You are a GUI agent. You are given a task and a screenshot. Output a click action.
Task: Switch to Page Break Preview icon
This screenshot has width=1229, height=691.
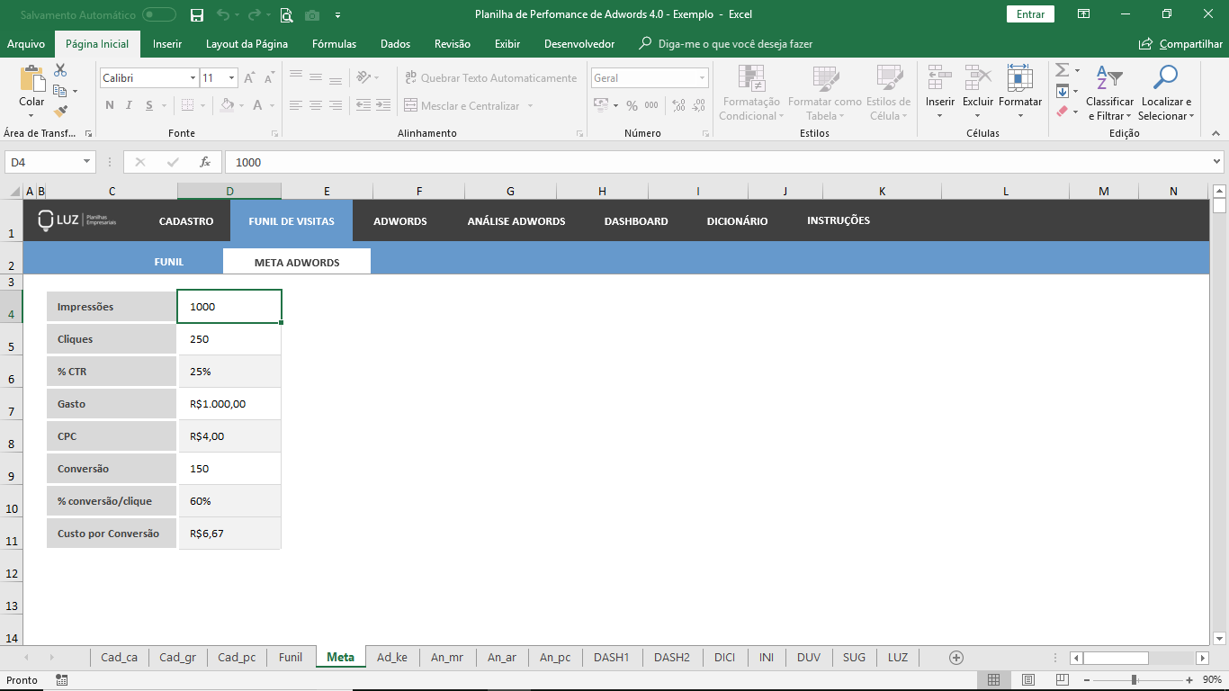click(x=1062, y=680)
